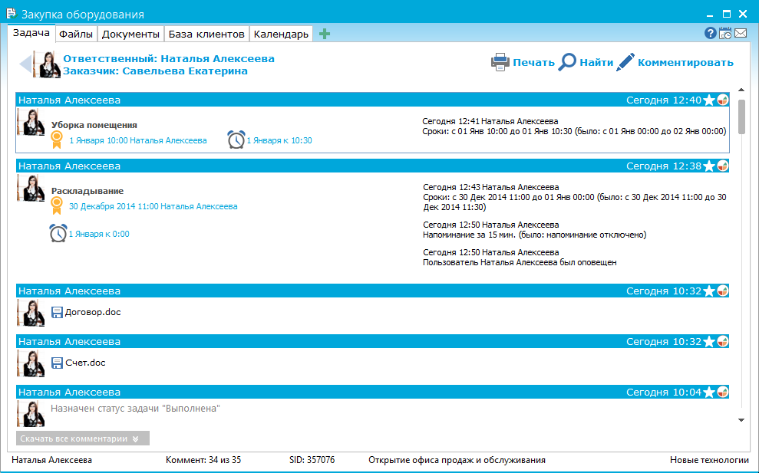
Task: Click the application icon in the title bar
Action: point(12,14)
